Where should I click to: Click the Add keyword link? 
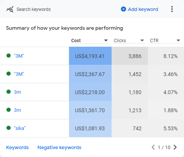click(143, 9)
